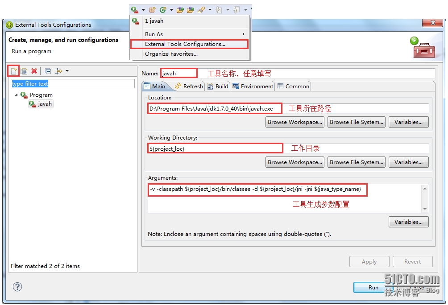This screenshot has width=448, height=305.
Task: Click Filter launch configurations icon
Action: (58, 71)
